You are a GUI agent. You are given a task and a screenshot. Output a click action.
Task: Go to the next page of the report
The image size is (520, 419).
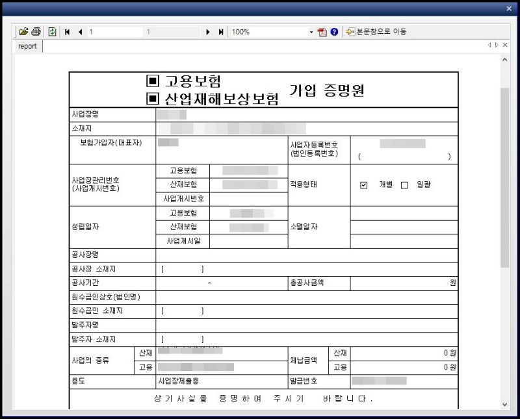click(208, 32)
